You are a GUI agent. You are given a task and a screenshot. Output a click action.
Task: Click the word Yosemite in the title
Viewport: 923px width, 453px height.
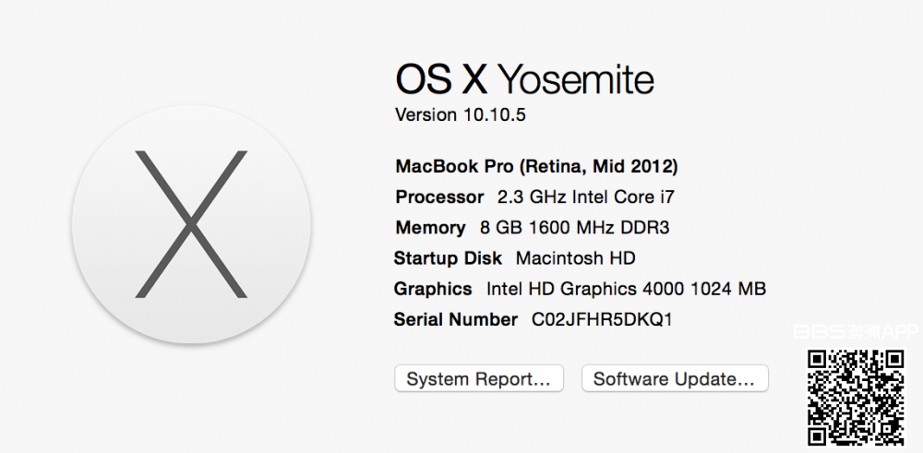576,80
